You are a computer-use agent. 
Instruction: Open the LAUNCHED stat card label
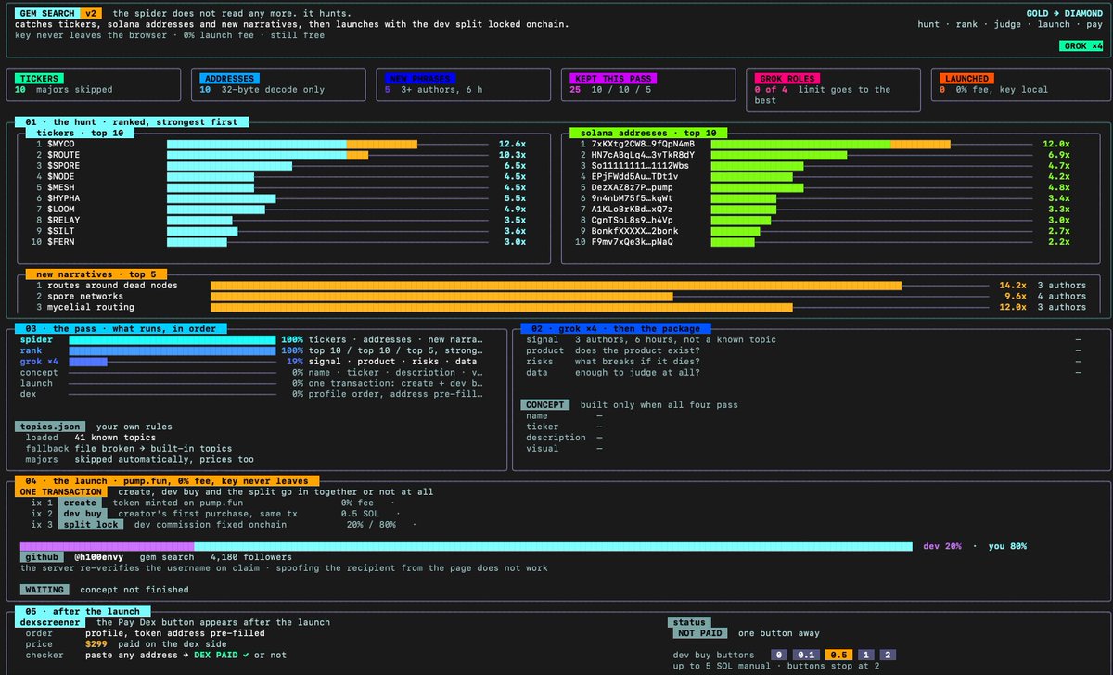[x=967, y=79]
